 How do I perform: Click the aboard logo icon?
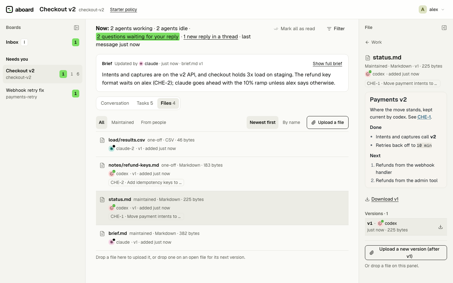(x=9, y=9)
